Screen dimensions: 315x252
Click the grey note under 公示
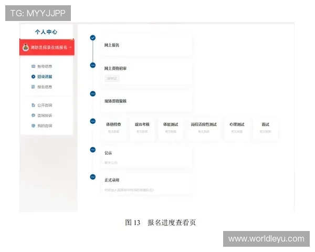[x=111, y=163]
